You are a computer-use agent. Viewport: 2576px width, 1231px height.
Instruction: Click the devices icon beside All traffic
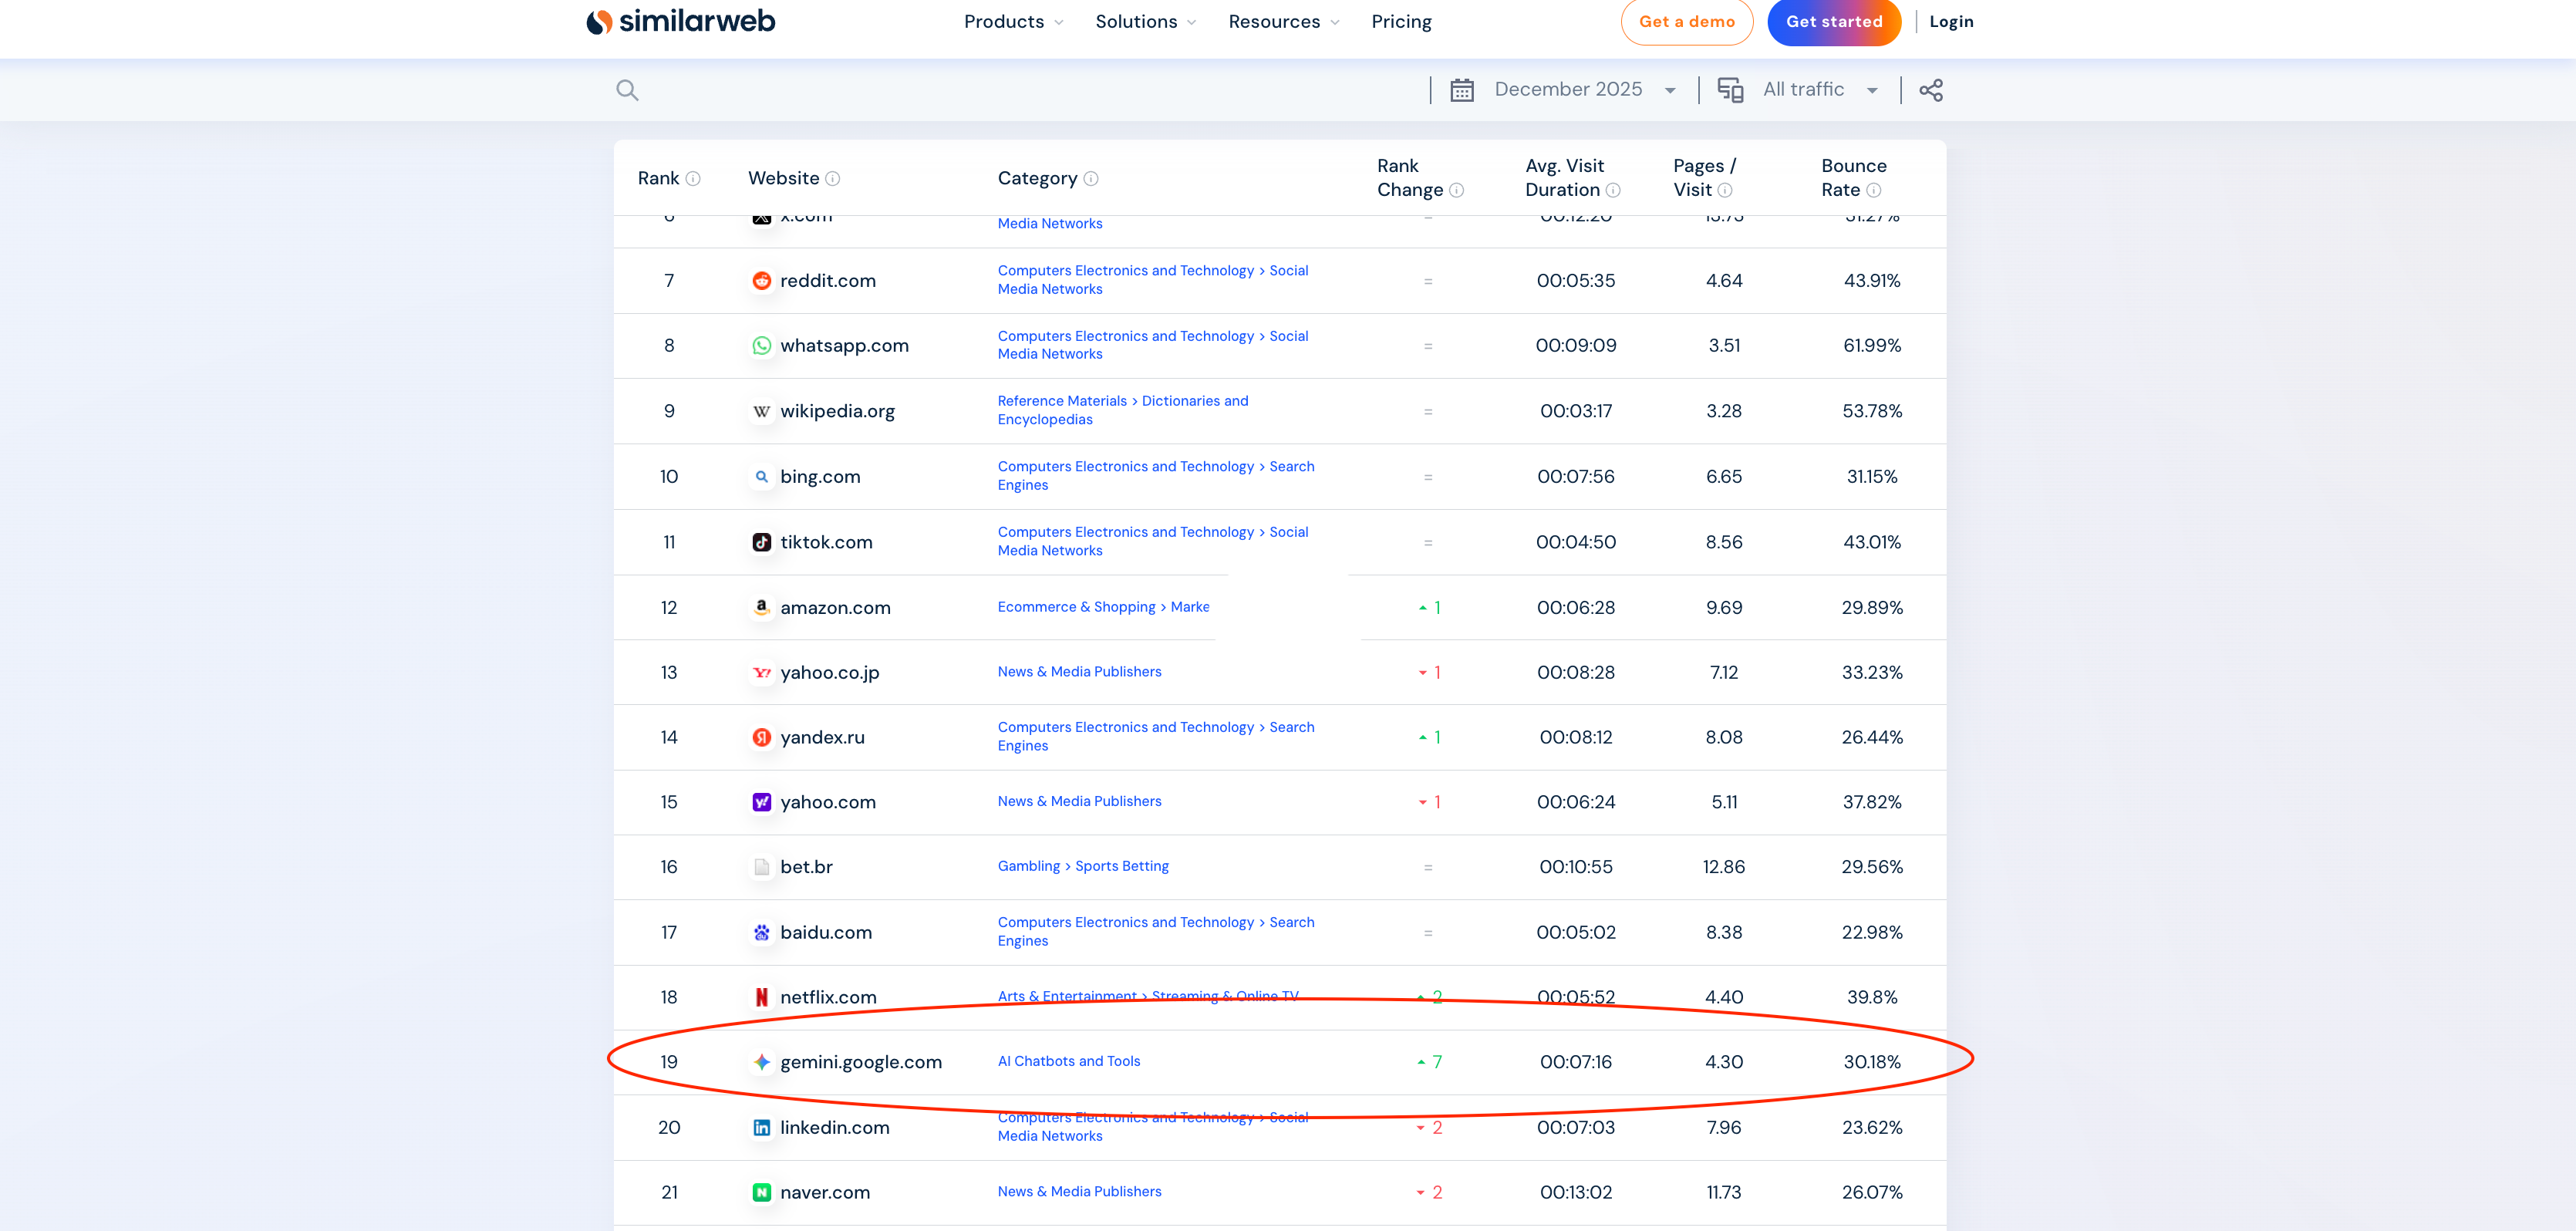point(1730,90)
